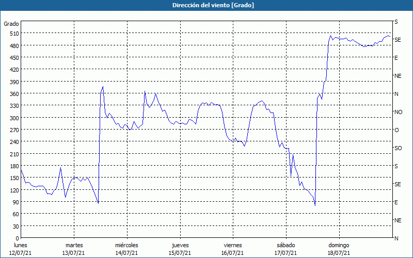Click the 120 degree axis value
The image size is (413, 258).
pyautogui.click(x=14, y=190)
